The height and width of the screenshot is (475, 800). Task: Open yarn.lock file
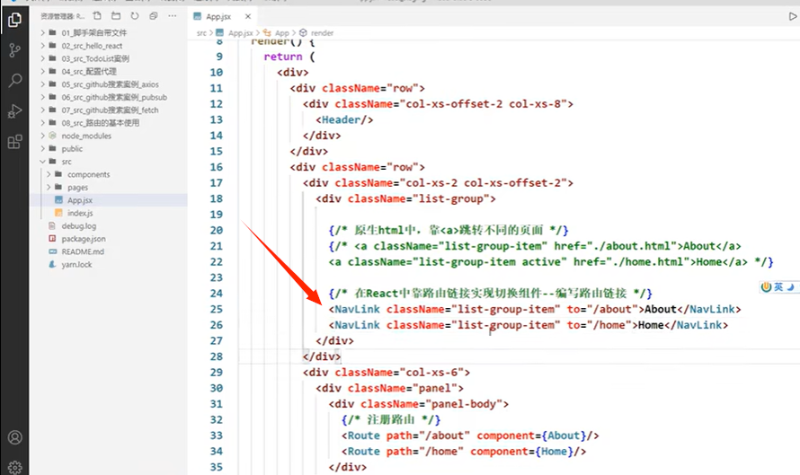click(x=76, y=265)
